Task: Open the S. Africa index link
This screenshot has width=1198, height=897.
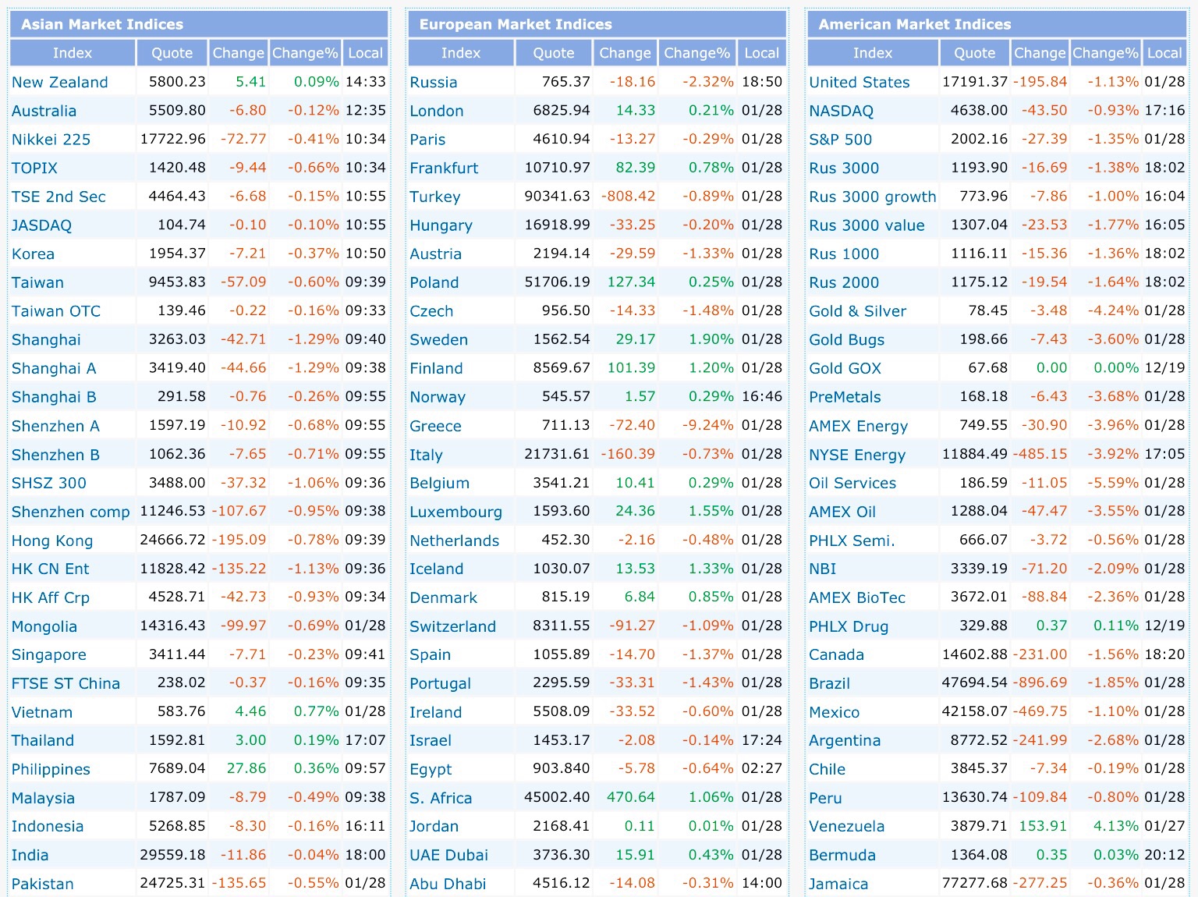Action: click(441, 798)
